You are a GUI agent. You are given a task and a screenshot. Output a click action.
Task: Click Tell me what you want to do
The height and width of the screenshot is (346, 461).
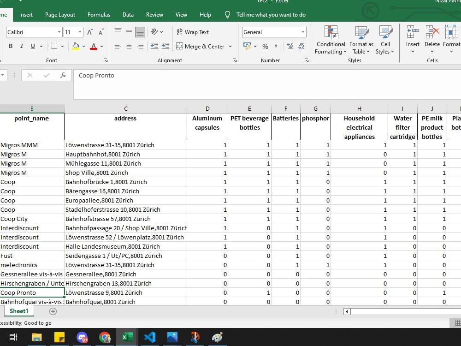pos(271,15)
